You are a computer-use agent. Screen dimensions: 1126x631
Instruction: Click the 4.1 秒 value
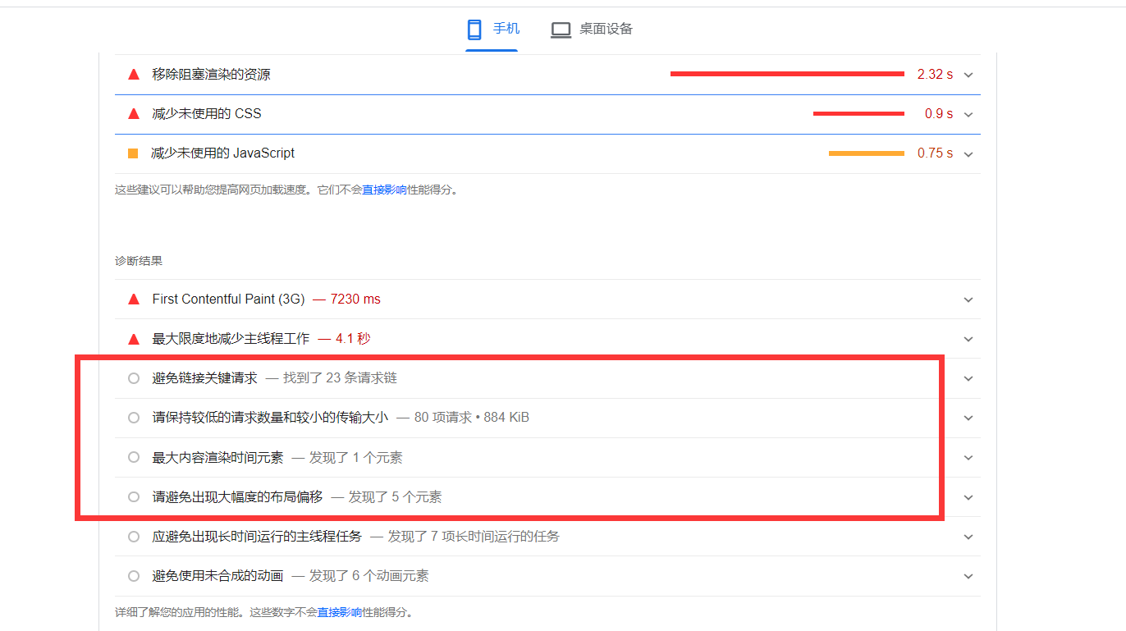pyautogui.click(x=353, y=339)
